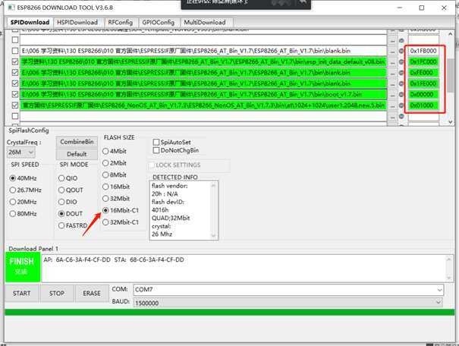Choose 16Mbit-C1 flash size
The width and height of the screenshot is (459, 346).
coord(121,210)
